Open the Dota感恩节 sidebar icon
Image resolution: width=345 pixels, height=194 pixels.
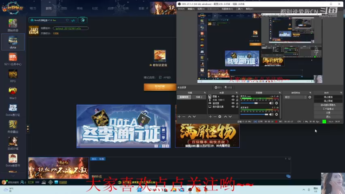pos(13,159)
